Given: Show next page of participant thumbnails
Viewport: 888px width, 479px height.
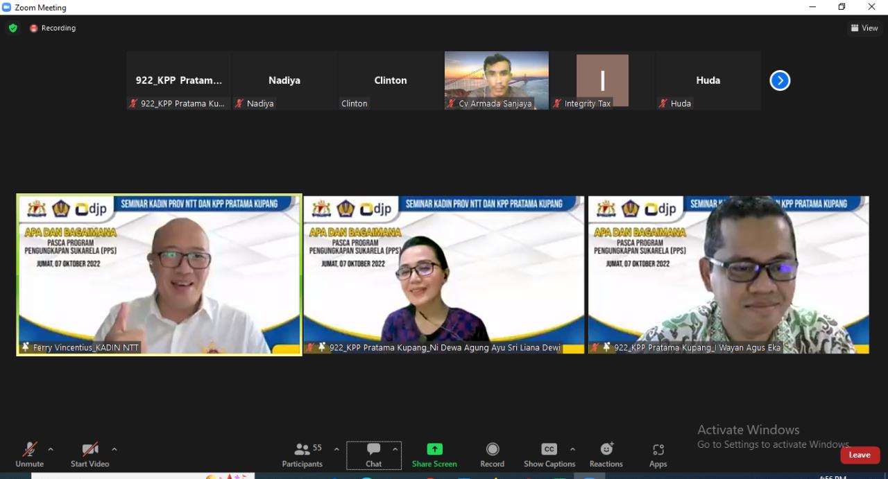Looking at the screenshot, I should [x=780, y=81].
